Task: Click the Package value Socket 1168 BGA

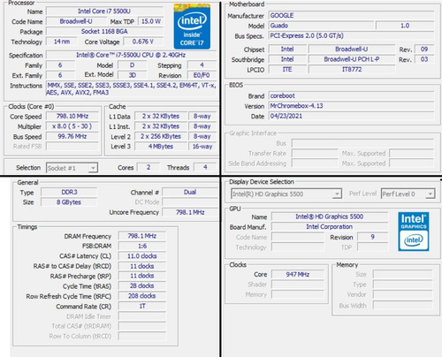Action: tap(104, 31)
